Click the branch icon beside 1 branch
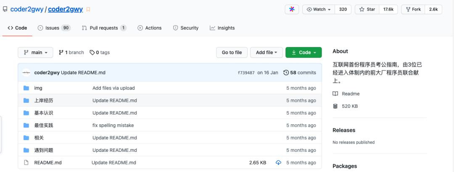This screenshot has width=454, height=172. pos(61,52)
